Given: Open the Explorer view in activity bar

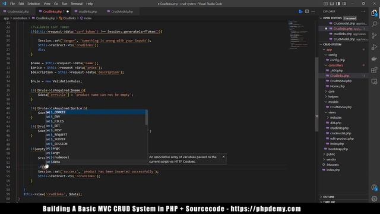Looking at the screenshot, I should tap(374, 13).
